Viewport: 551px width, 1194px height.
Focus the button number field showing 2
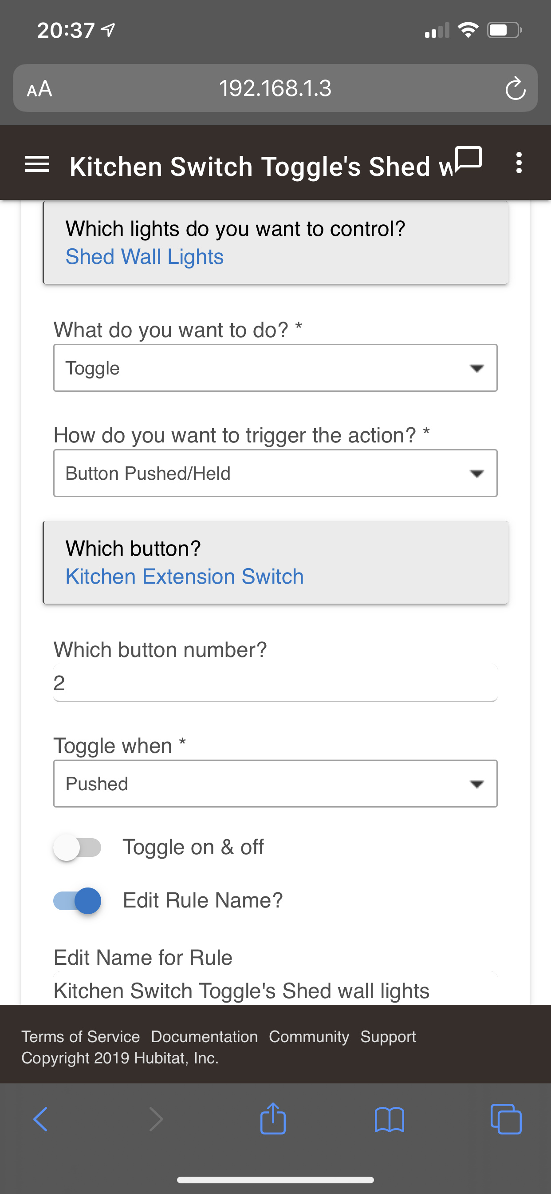[275, 683]
